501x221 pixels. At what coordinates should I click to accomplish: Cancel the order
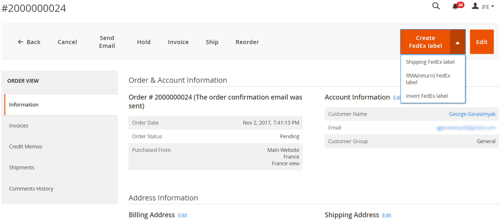point(67,42)
